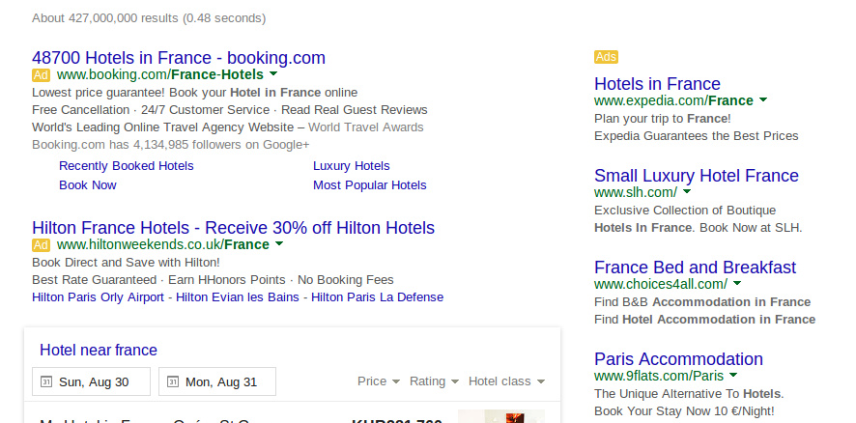Click calendar icon beside Mon, Aug 31
Image resolution: width=856 pixels, height=423 pixels.
pyautogui.click(x=172, y=382)
